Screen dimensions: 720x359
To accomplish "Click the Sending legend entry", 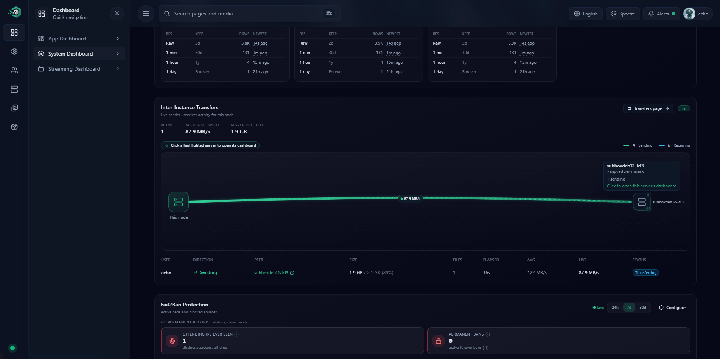I will point(638,145).
